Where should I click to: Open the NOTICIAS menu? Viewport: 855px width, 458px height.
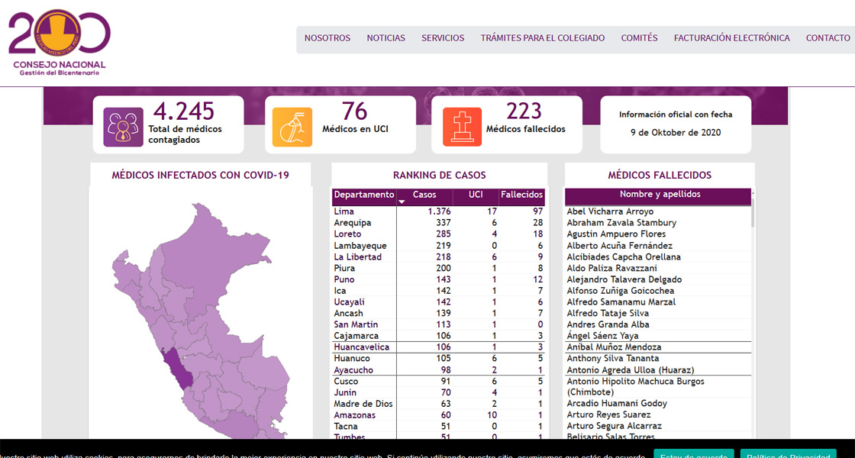[386, 38]
